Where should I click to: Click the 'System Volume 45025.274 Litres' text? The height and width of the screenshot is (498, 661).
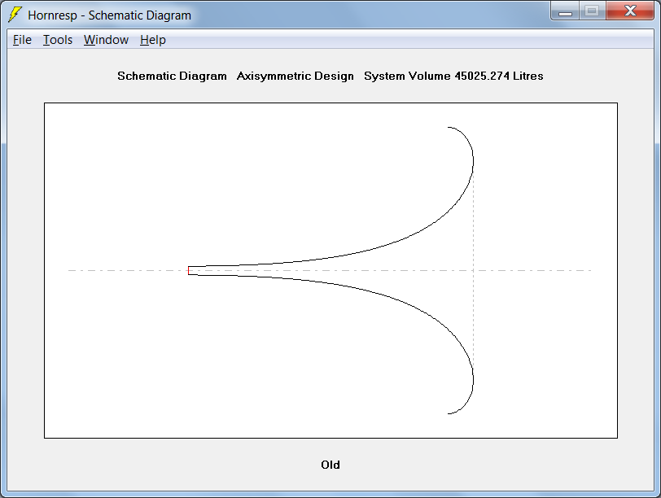(453, 76)
